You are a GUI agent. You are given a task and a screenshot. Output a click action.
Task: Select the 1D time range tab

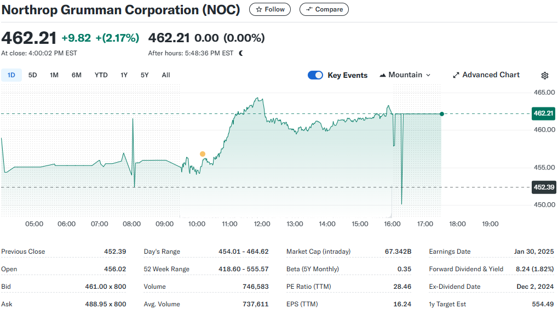tap(11, 75)
